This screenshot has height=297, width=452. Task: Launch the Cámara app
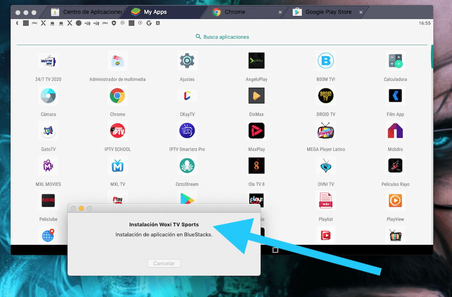tap(48, 95)
